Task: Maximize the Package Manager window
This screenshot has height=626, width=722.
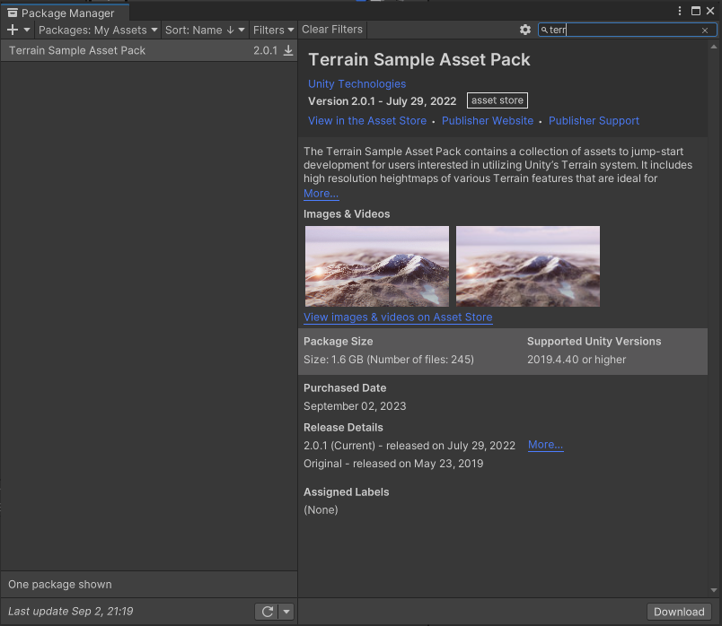Action: 696,11
